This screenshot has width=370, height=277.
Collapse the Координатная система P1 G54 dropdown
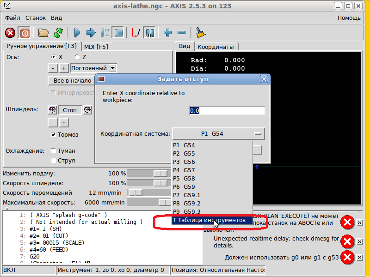click(218, 134)
